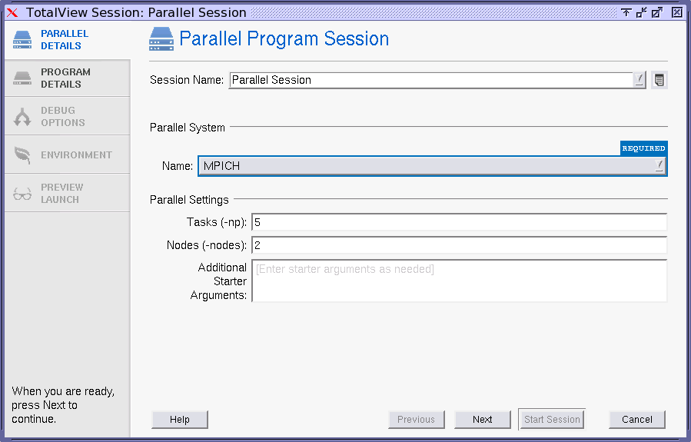Click the server icon beside Parallel Details
The width and height of the screenshot is (691, 442).
22,40
